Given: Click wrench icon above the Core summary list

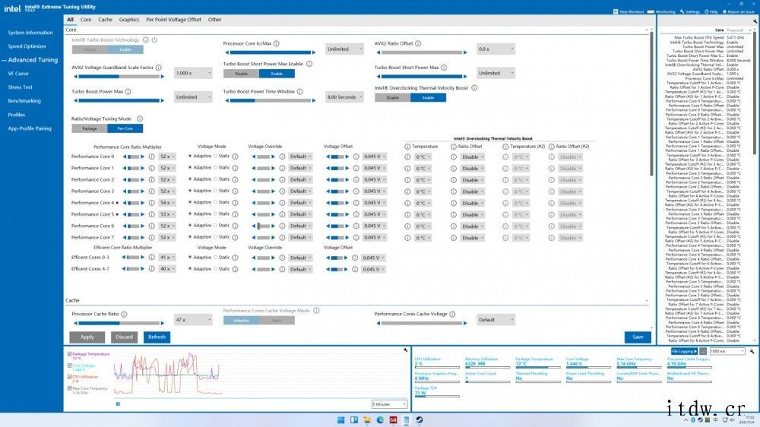Looking at the screenshot, I should (x=755, y=22).
